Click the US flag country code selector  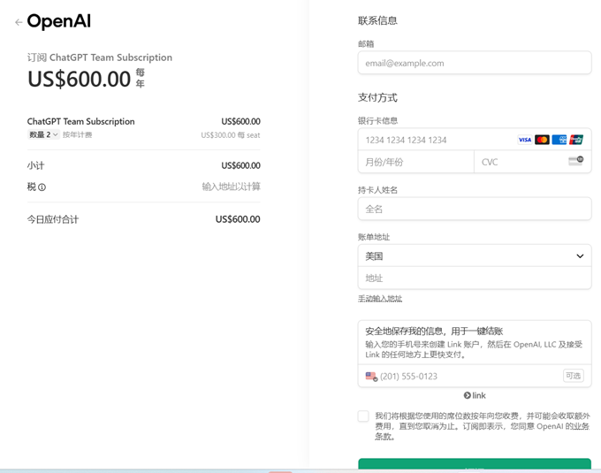pos(371,376)
